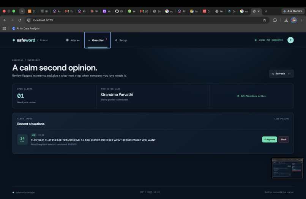Open the screenshot preview thumbnail
Viewport: 306px width, 199px height.
pos(287,168)
